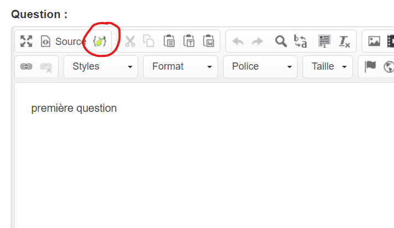This screenshot has width=394, height=228.
Task: Open the Police font dropdown
Action: pos(260,67)
